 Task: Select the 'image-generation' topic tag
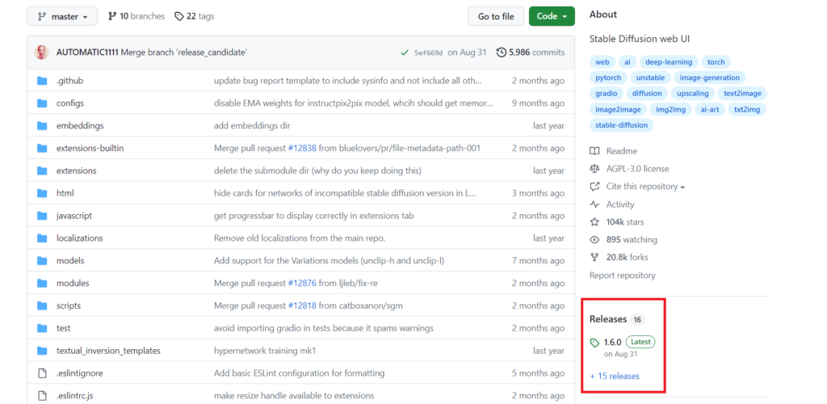[x=709, y=78]
